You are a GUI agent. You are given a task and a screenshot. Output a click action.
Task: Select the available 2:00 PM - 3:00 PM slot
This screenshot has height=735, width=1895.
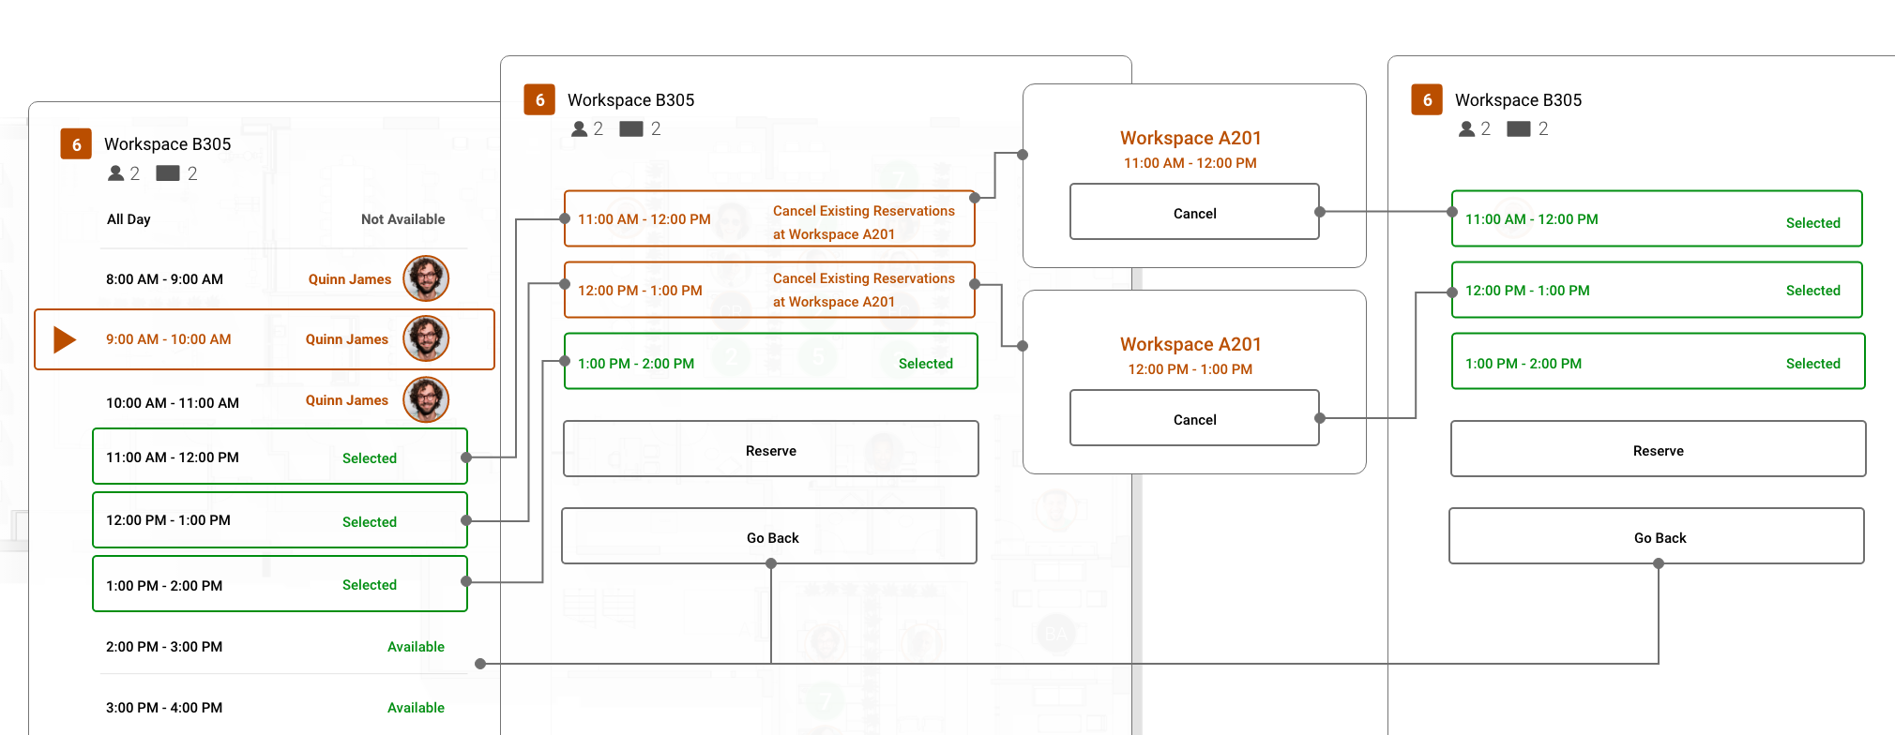click(280, 647)
